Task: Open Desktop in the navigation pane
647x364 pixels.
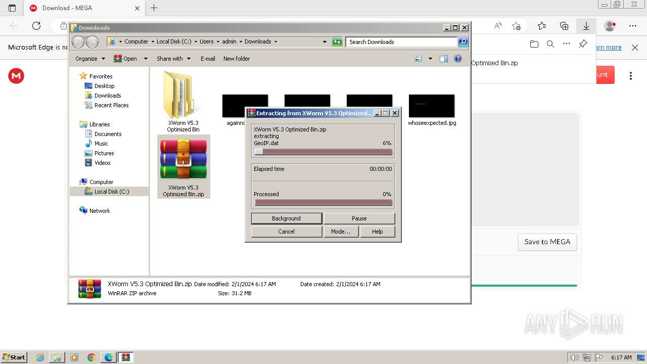Action: (104, 86)
